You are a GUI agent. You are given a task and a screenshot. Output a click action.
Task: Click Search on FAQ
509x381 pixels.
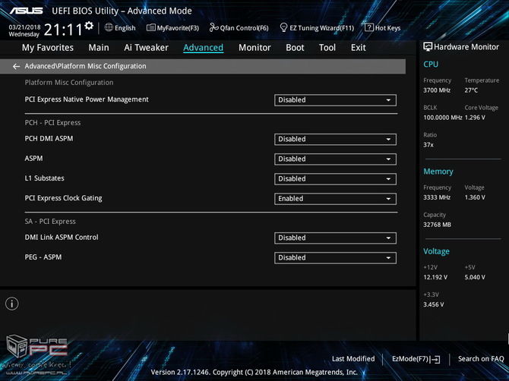481,359
